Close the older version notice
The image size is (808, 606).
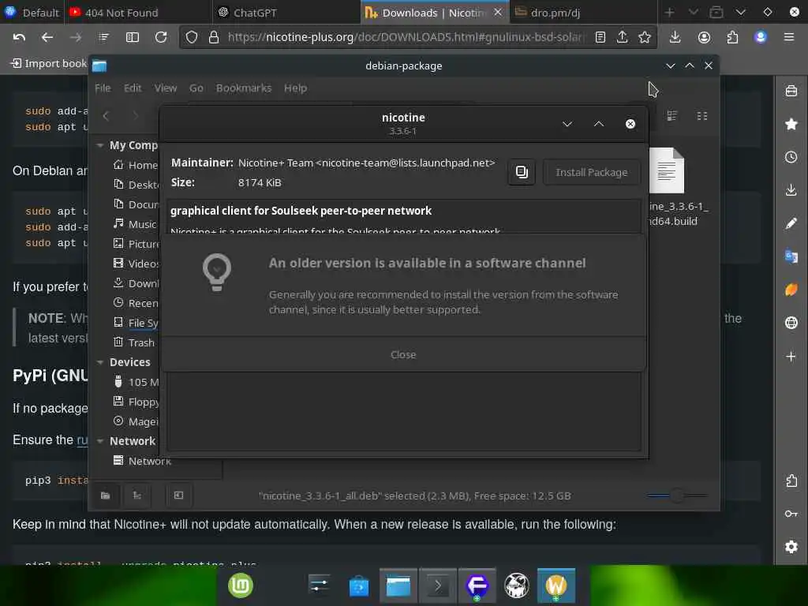pos(403,354)
